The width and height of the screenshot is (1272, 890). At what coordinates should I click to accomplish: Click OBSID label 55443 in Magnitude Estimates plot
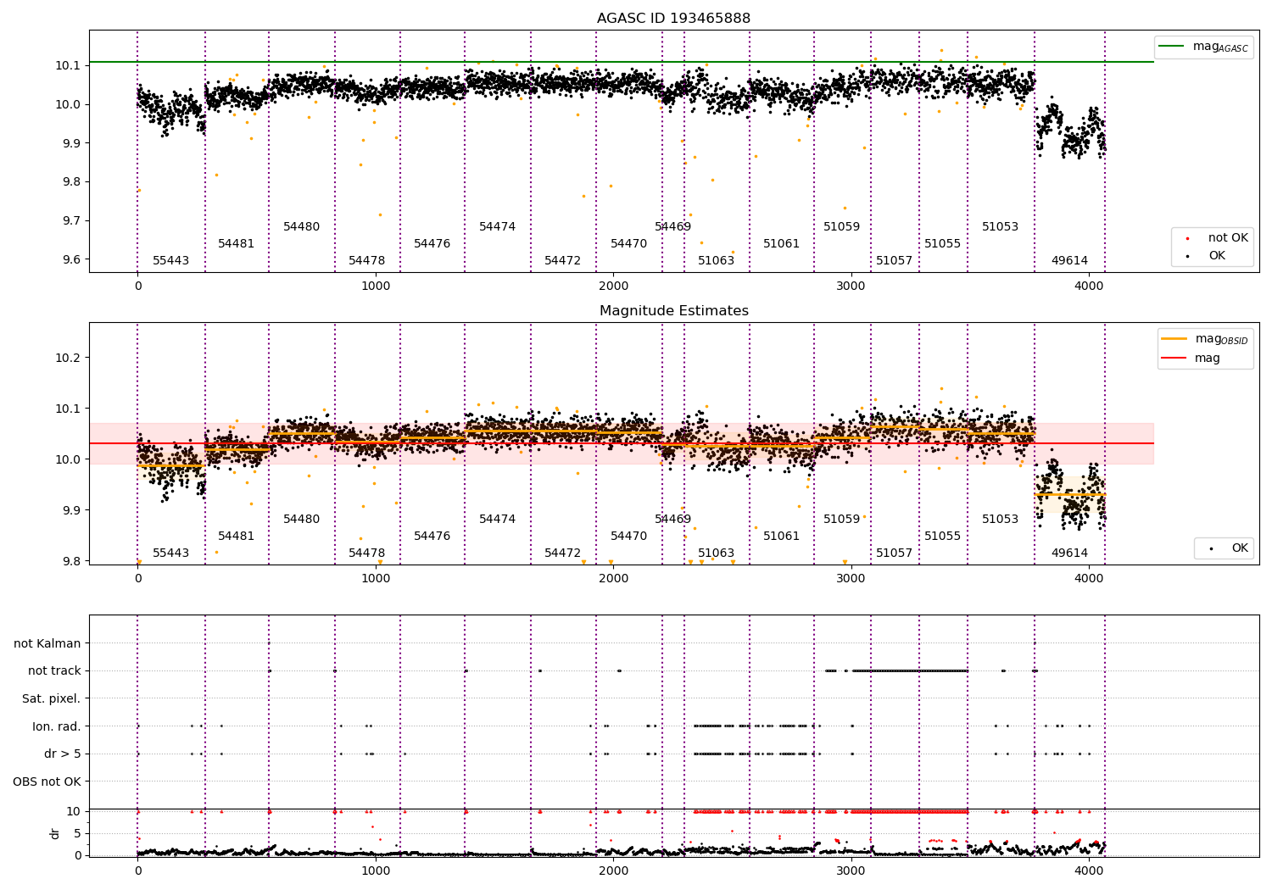[x=171, y=553]
